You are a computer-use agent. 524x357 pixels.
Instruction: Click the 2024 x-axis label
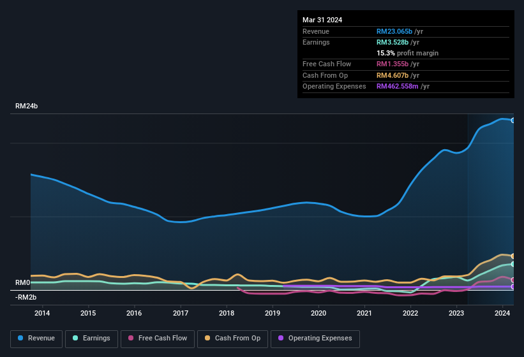(502, 313)
